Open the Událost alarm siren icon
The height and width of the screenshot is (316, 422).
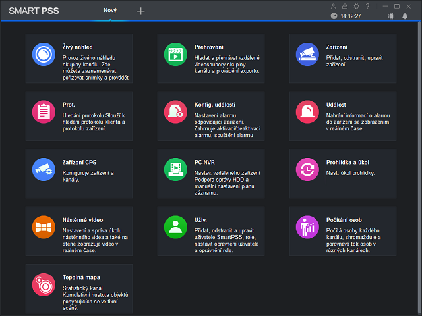tap(307, 112)
